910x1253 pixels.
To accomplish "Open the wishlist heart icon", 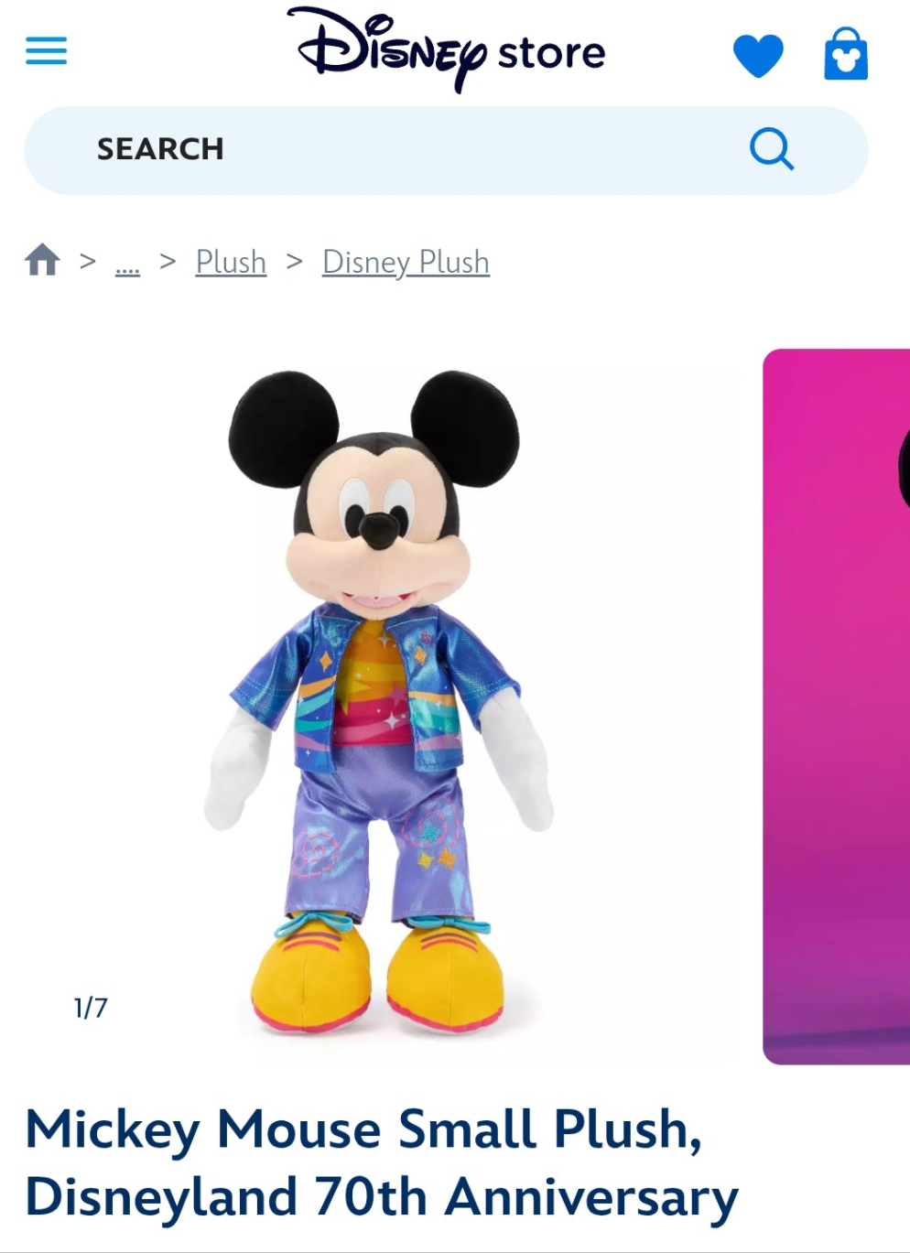I will pyautogui.click(x=758, y=55).
